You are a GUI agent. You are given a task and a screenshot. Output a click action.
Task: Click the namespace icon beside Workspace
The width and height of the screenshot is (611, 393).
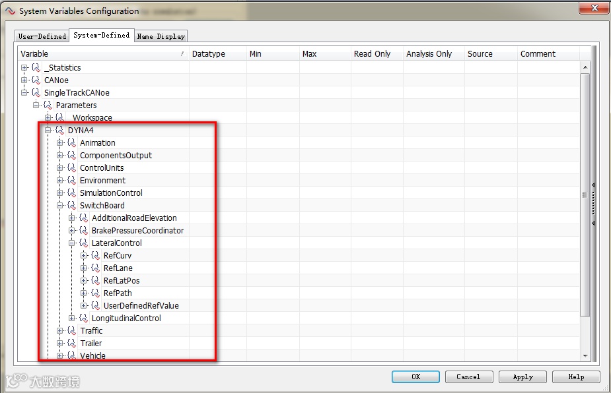pyautogui.click(x=59, y=117)
